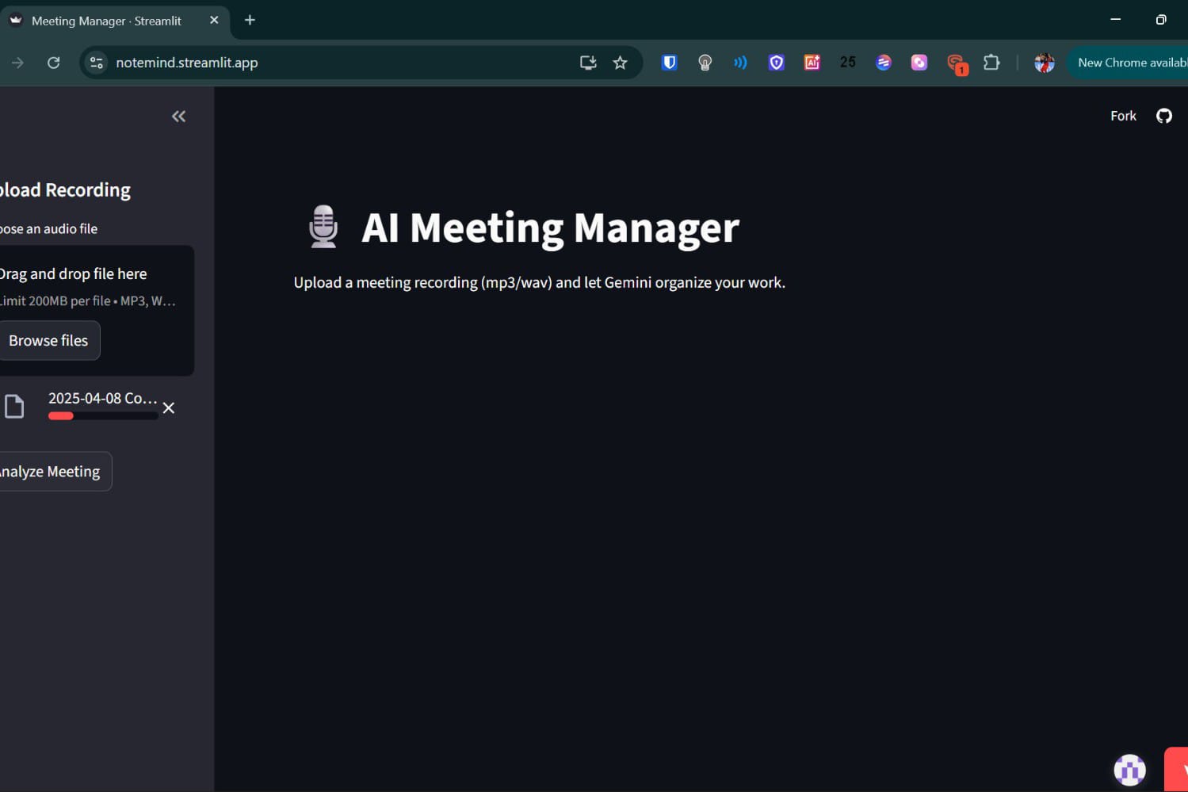Click the 2025-04-08 Co... file name
The width and height of the screenshot is (1188, 792).
pyautogui.click(x=103, y=398)
